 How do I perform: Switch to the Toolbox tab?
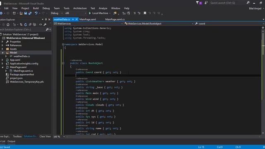(x=17, y=137)
